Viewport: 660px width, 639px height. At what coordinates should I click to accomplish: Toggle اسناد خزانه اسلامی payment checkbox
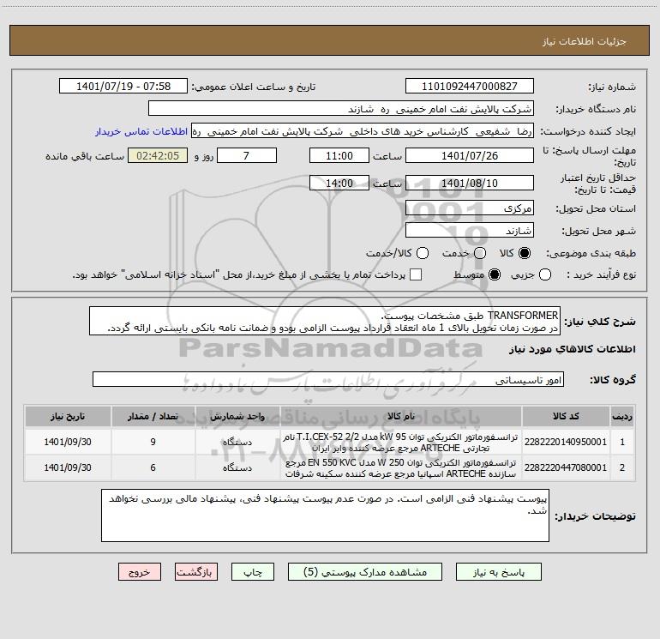click(x=416, y=274)
